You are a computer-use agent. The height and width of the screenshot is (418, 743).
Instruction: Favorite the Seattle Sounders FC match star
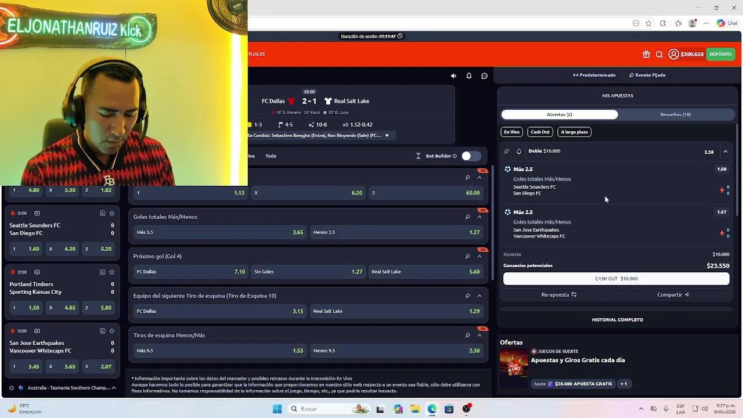pyautogui.click(x=112, y=213)
